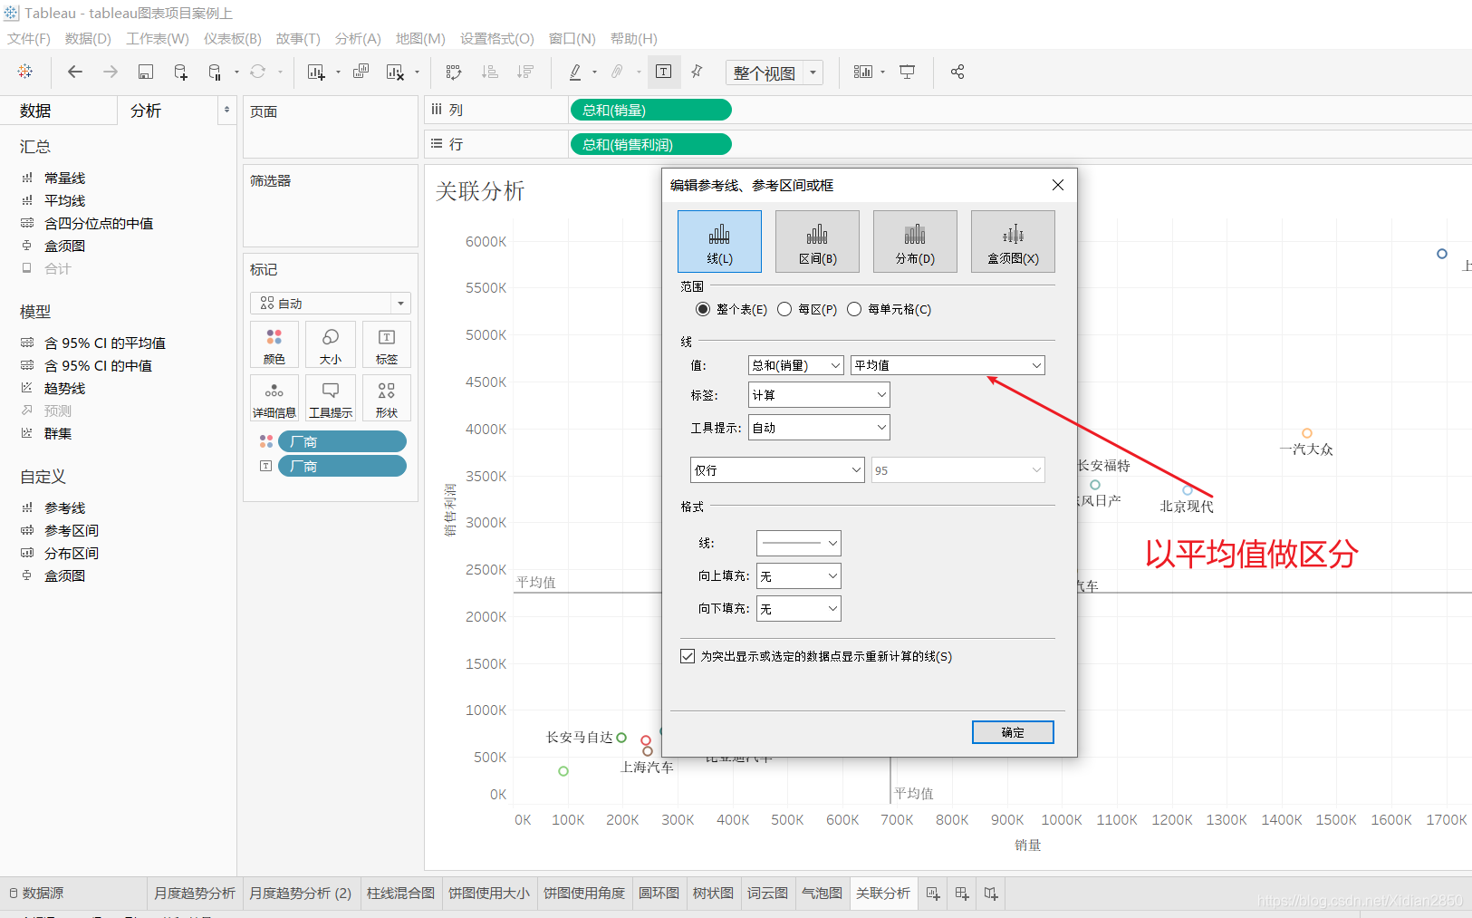Open the 大小 (size) marks card
The width and height of the screenshot is (1472, 918).
tap(331, 344)
